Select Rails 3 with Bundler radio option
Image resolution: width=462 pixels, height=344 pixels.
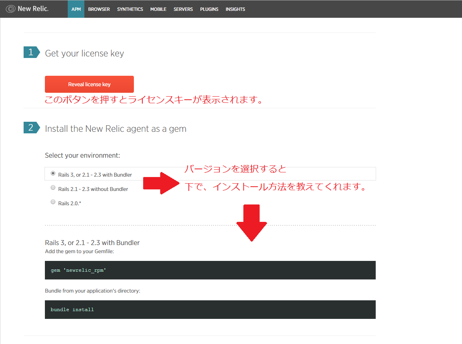point(53,174)
